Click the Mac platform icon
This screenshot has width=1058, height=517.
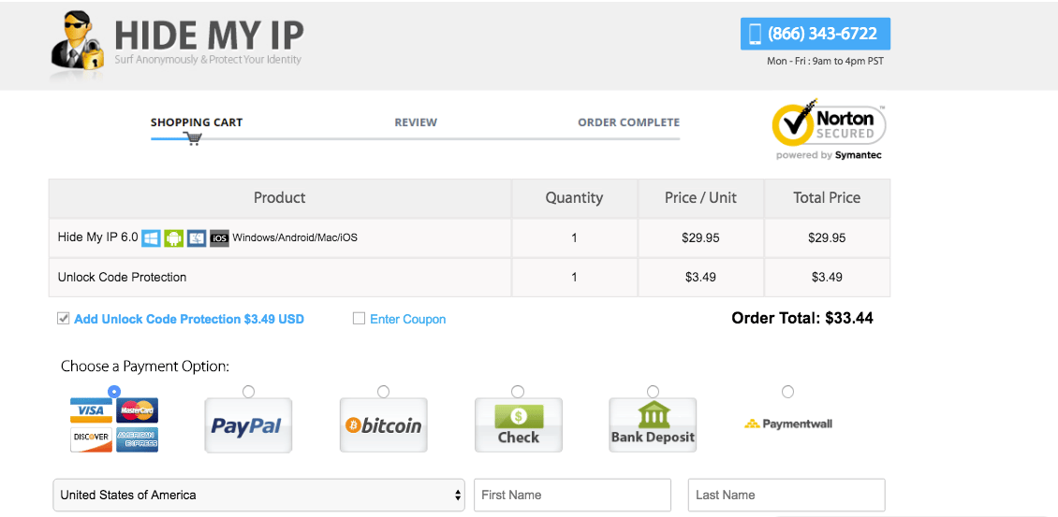pyautogui.click(x=197, y=237)
